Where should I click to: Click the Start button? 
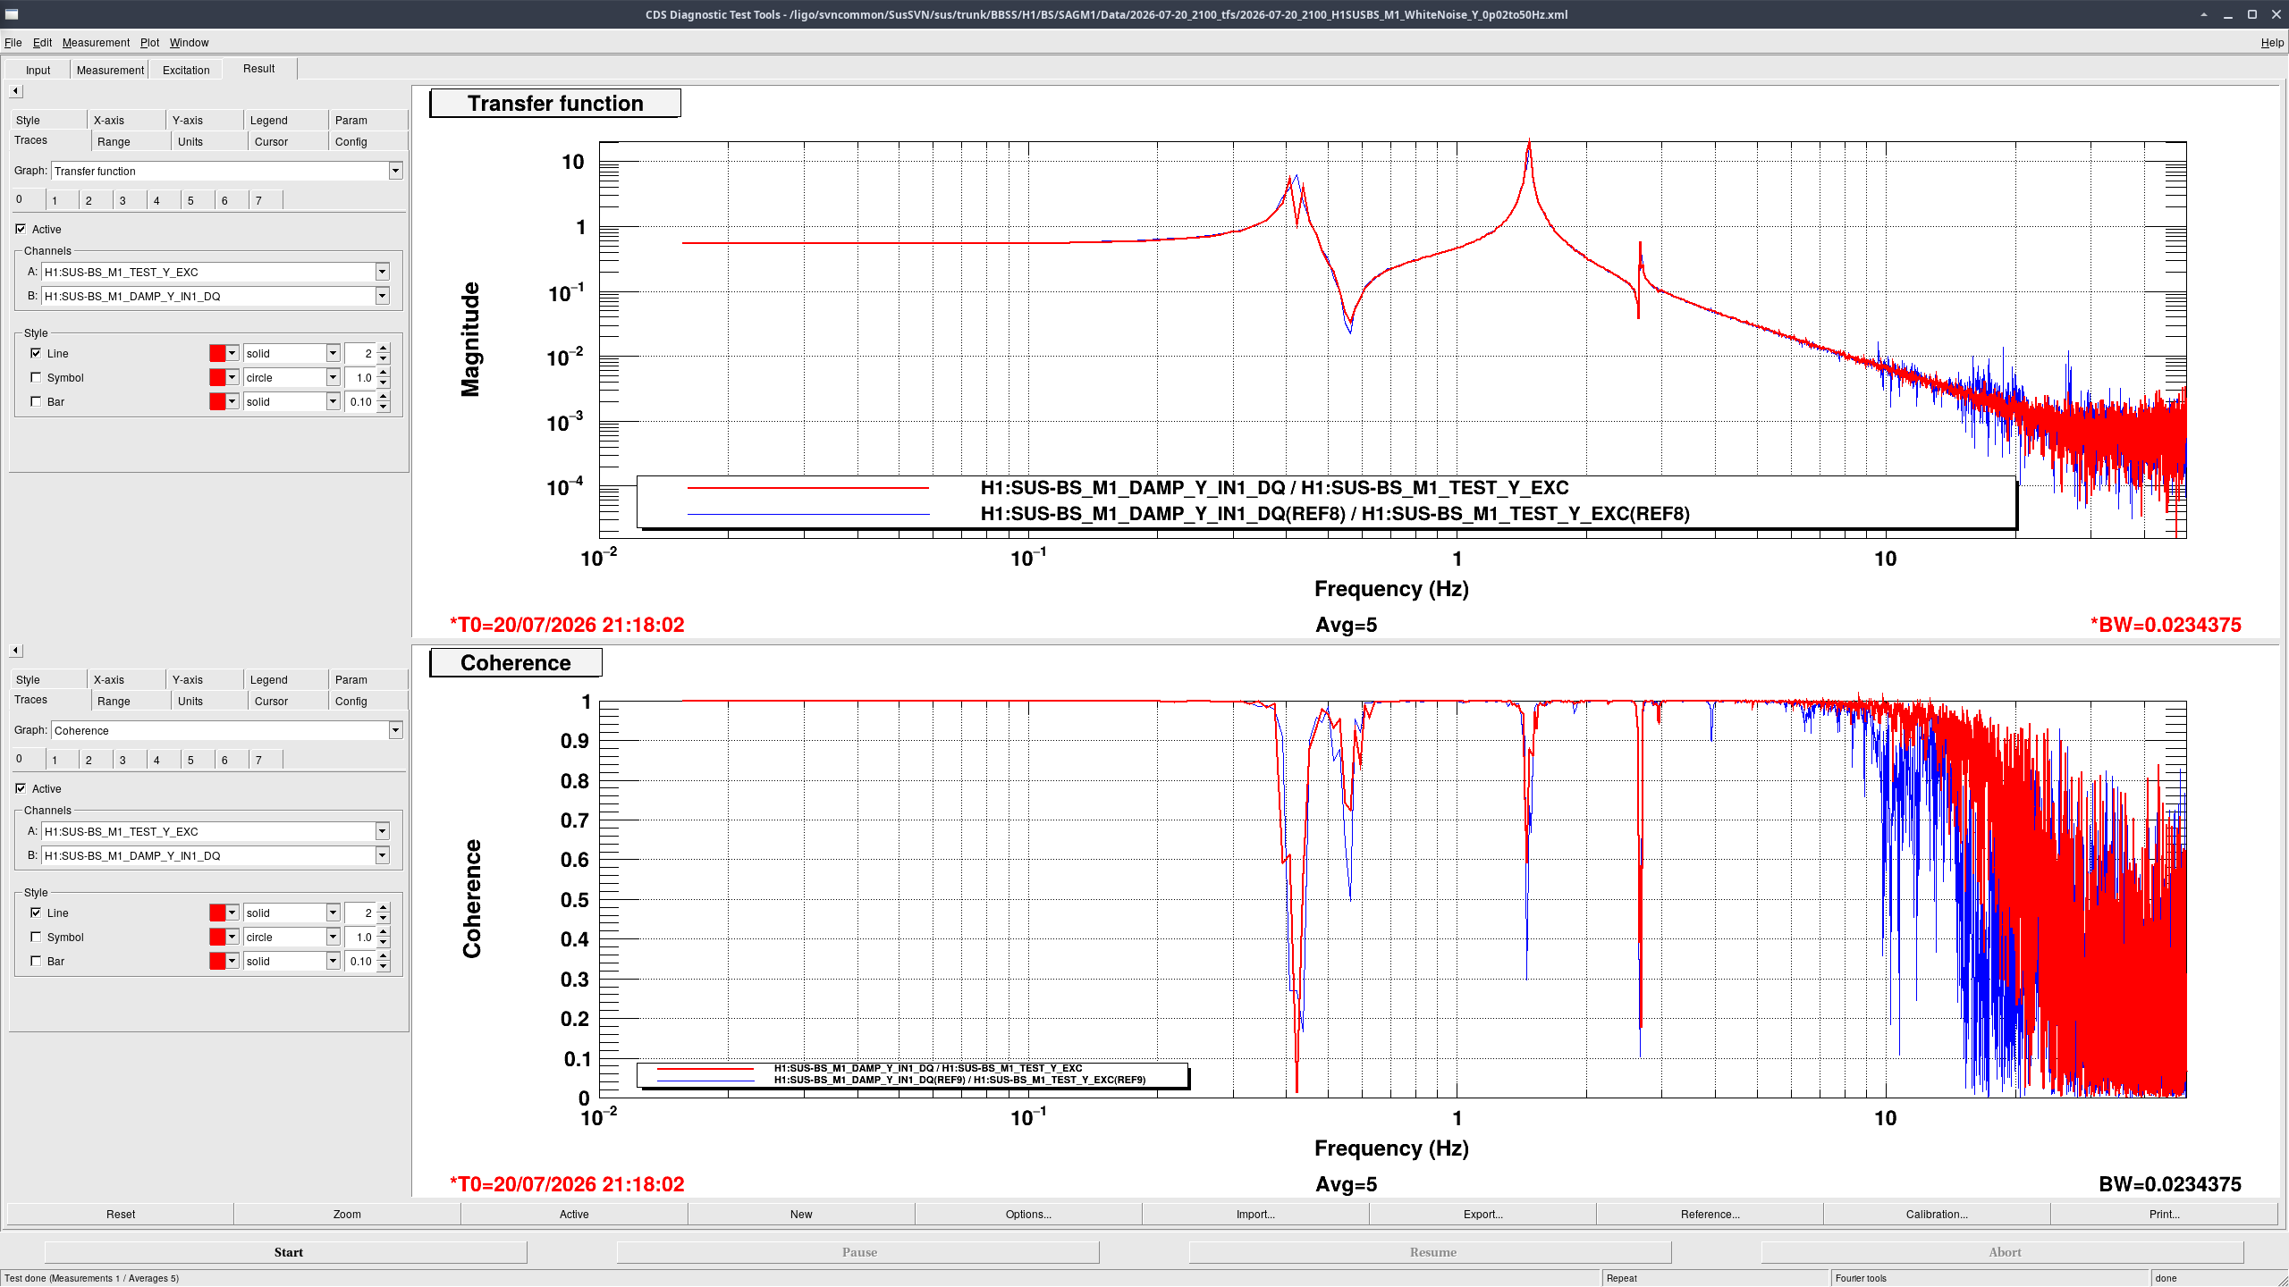(x=288, y=1252)
